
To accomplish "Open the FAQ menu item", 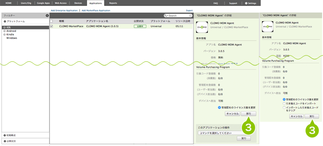I will (216, 3).
